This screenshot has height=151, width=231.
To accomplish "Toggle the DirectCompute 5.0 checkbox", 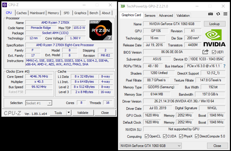I will click(x=197, y=136).
